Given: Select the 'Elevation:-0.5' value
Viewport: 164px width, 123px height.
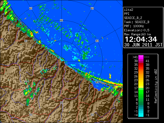Looking at the screenshot, I should pyautogui.click(x=137, y=30).
